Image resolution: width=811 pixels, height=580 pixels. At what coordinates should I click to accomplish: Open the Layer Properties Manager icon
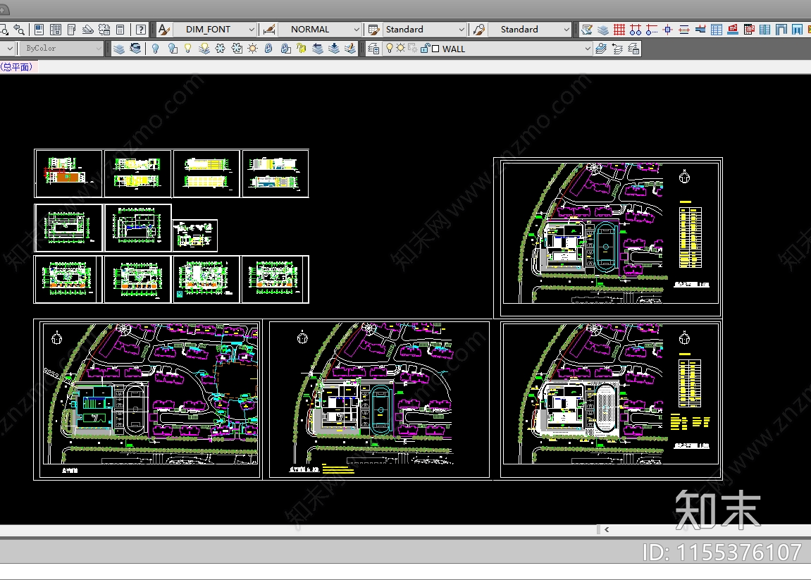coord(373,49)
